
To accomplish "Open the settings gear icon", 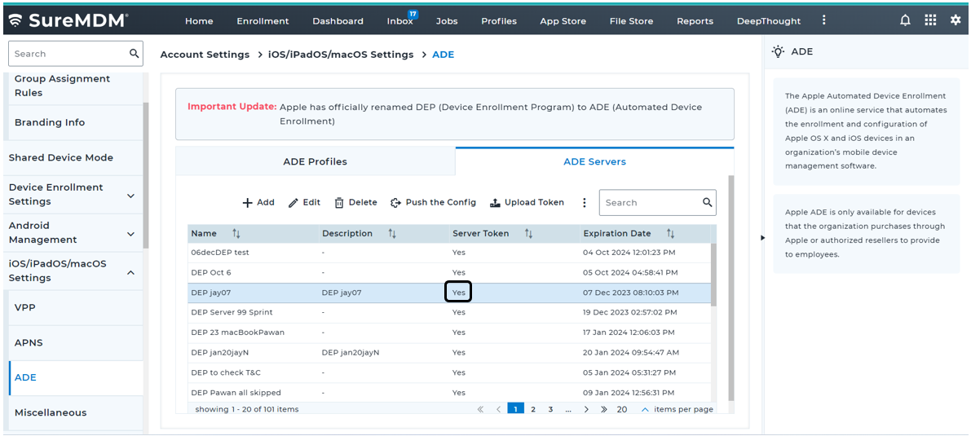I will pyautogui.click(x=956, y=20).
